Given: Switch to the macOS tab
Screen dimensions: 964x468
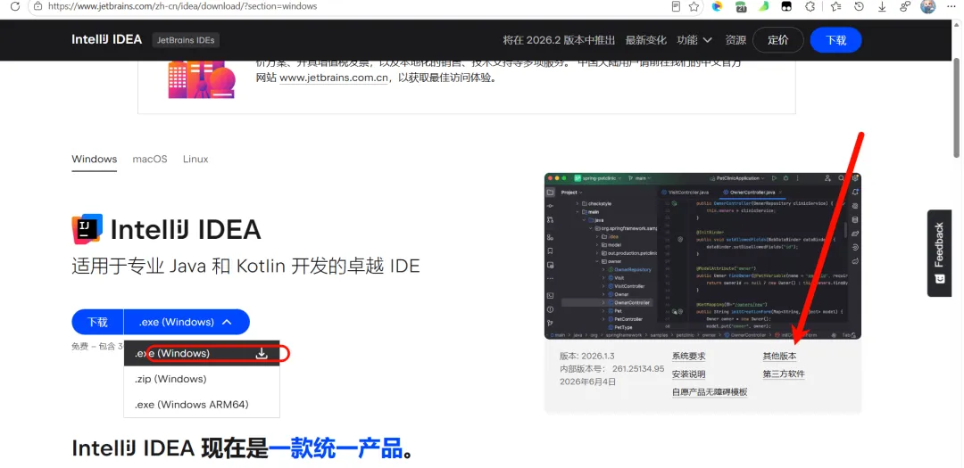Looking at the screenshot, I should click(150, 159).
